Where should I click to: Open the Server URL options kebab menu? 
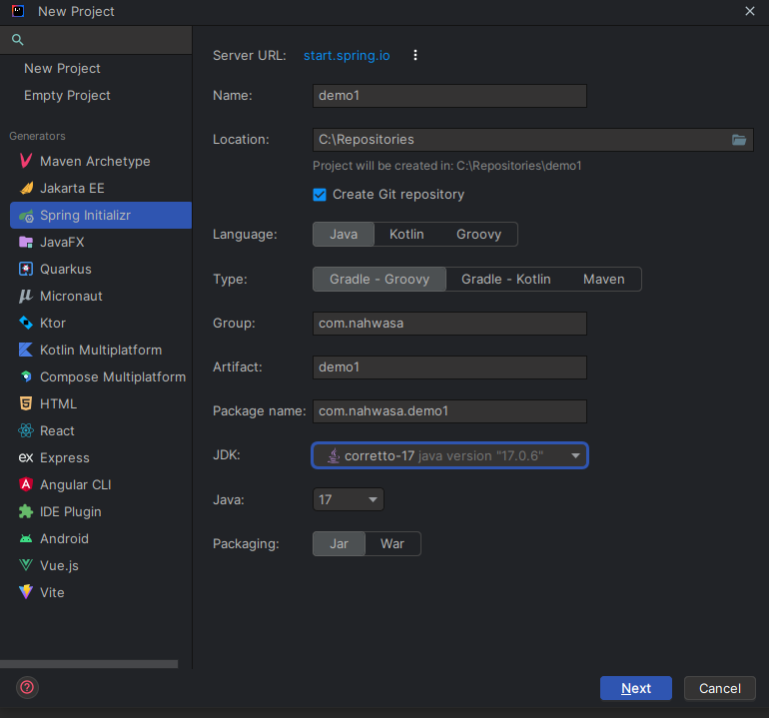[x=415, y=55]
